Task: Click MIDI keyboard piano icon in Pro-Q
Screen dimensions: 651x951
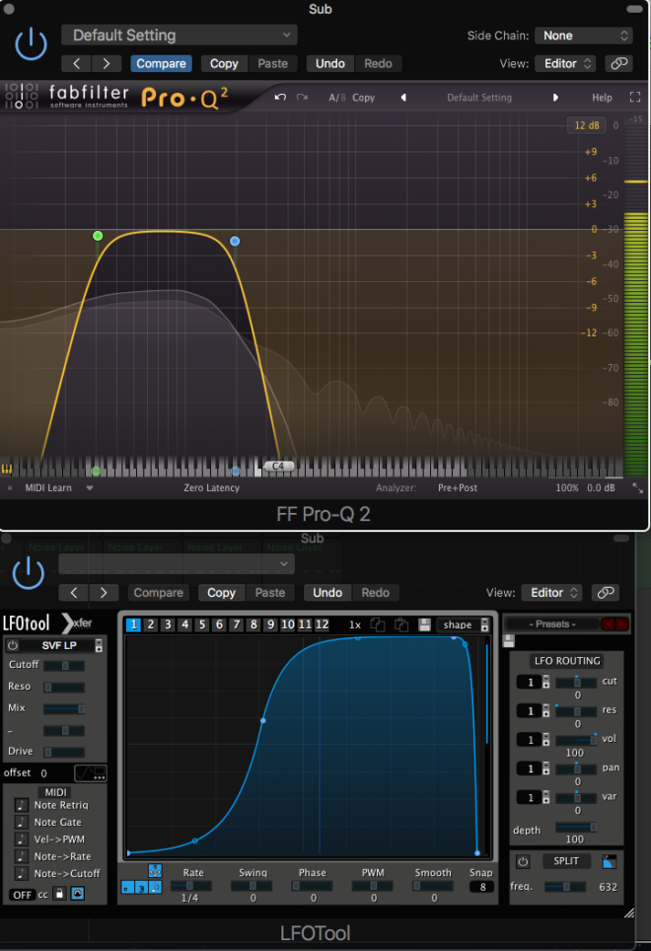Action: pyautogui.click(x=7, y=470)
